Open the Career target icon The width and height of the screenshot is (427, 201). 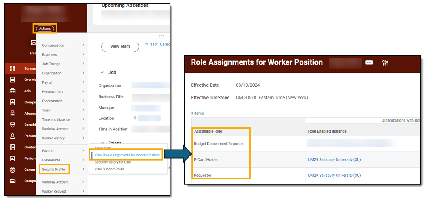pos(12,170)
